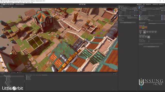Click the Mesh Filter component icon

point(140,16)
